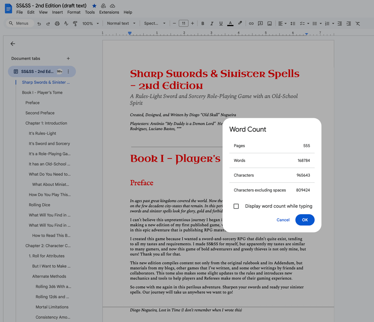Click the Print icon in toolbar
Viewport: 374px width, 322px height.
pos(57,23)
